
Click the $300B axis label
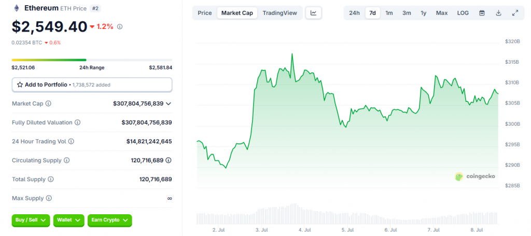pyautogui.click(x=512, y=124)
